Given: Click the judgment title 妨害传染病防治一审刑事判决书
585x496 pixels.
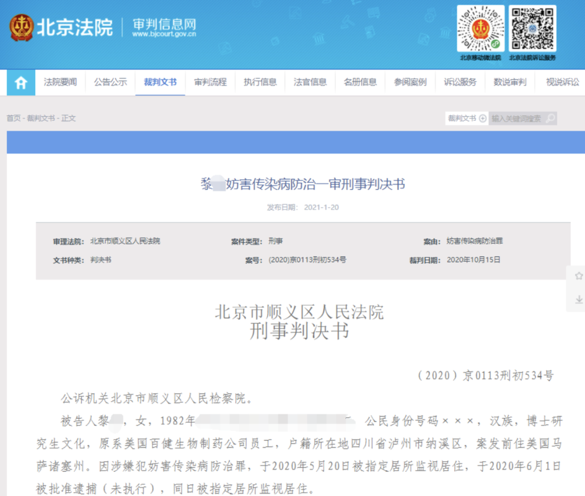Looking at the screenshot, I should [315, 184].
